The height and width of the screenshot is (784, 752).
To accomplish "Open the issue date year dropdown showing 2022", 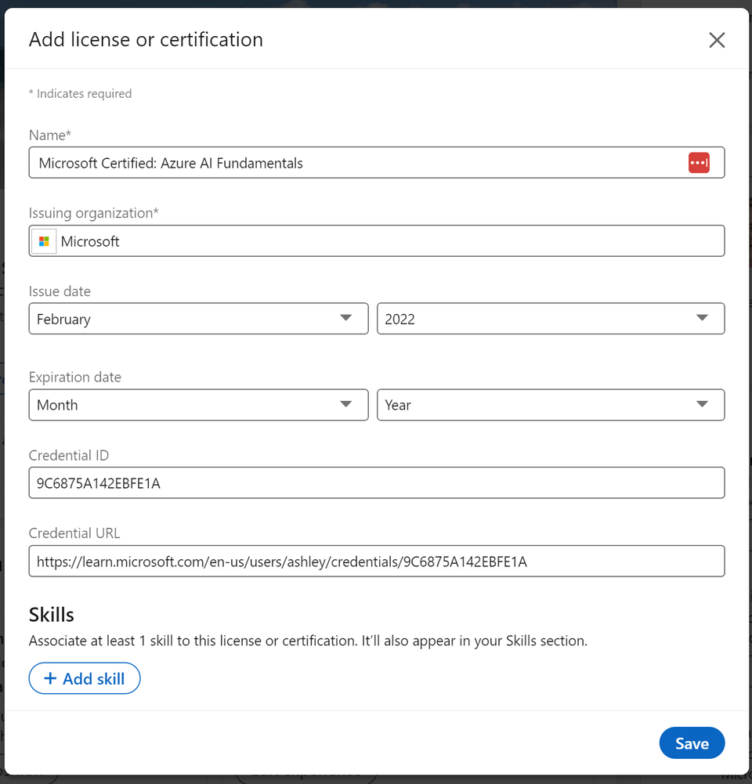I will [x=551, y=319].
